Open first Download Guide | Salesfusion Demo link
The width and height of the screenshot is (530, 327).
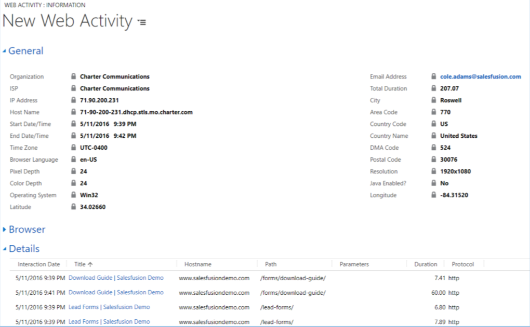[116, 278]
